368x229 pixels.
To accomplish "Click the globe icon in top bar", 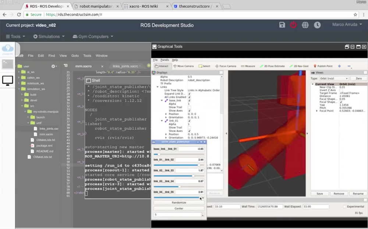I will coord(305,25).
